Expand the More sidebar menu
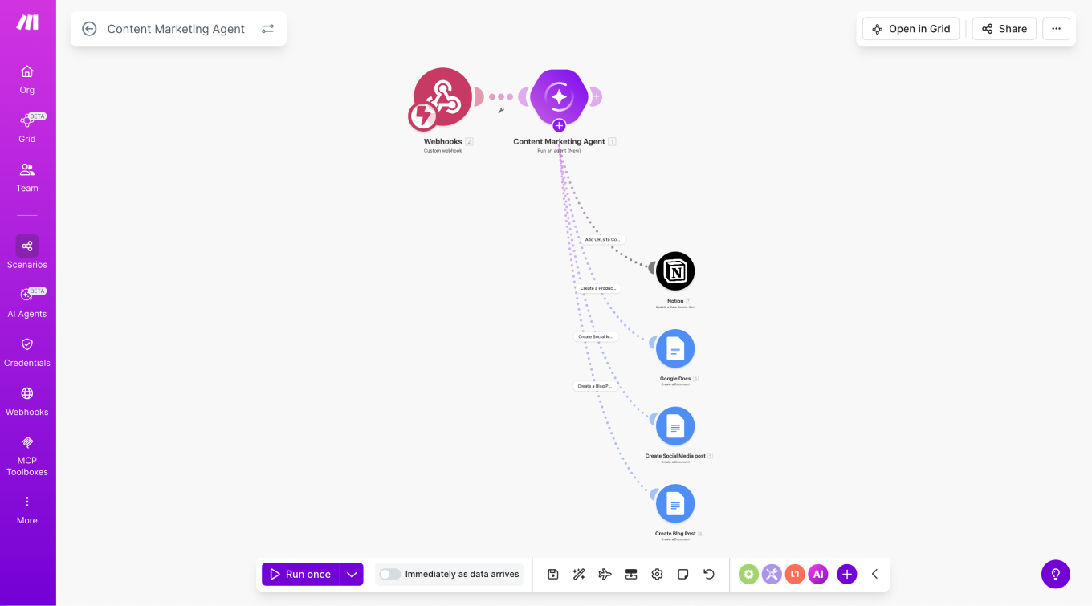The width and height of the screenshot is (1092, 606). pos(27,510)
